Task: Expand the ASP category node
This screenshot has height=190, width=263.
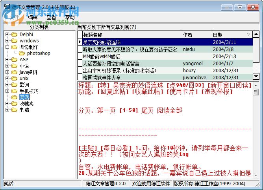Action: tap(7, 59)
